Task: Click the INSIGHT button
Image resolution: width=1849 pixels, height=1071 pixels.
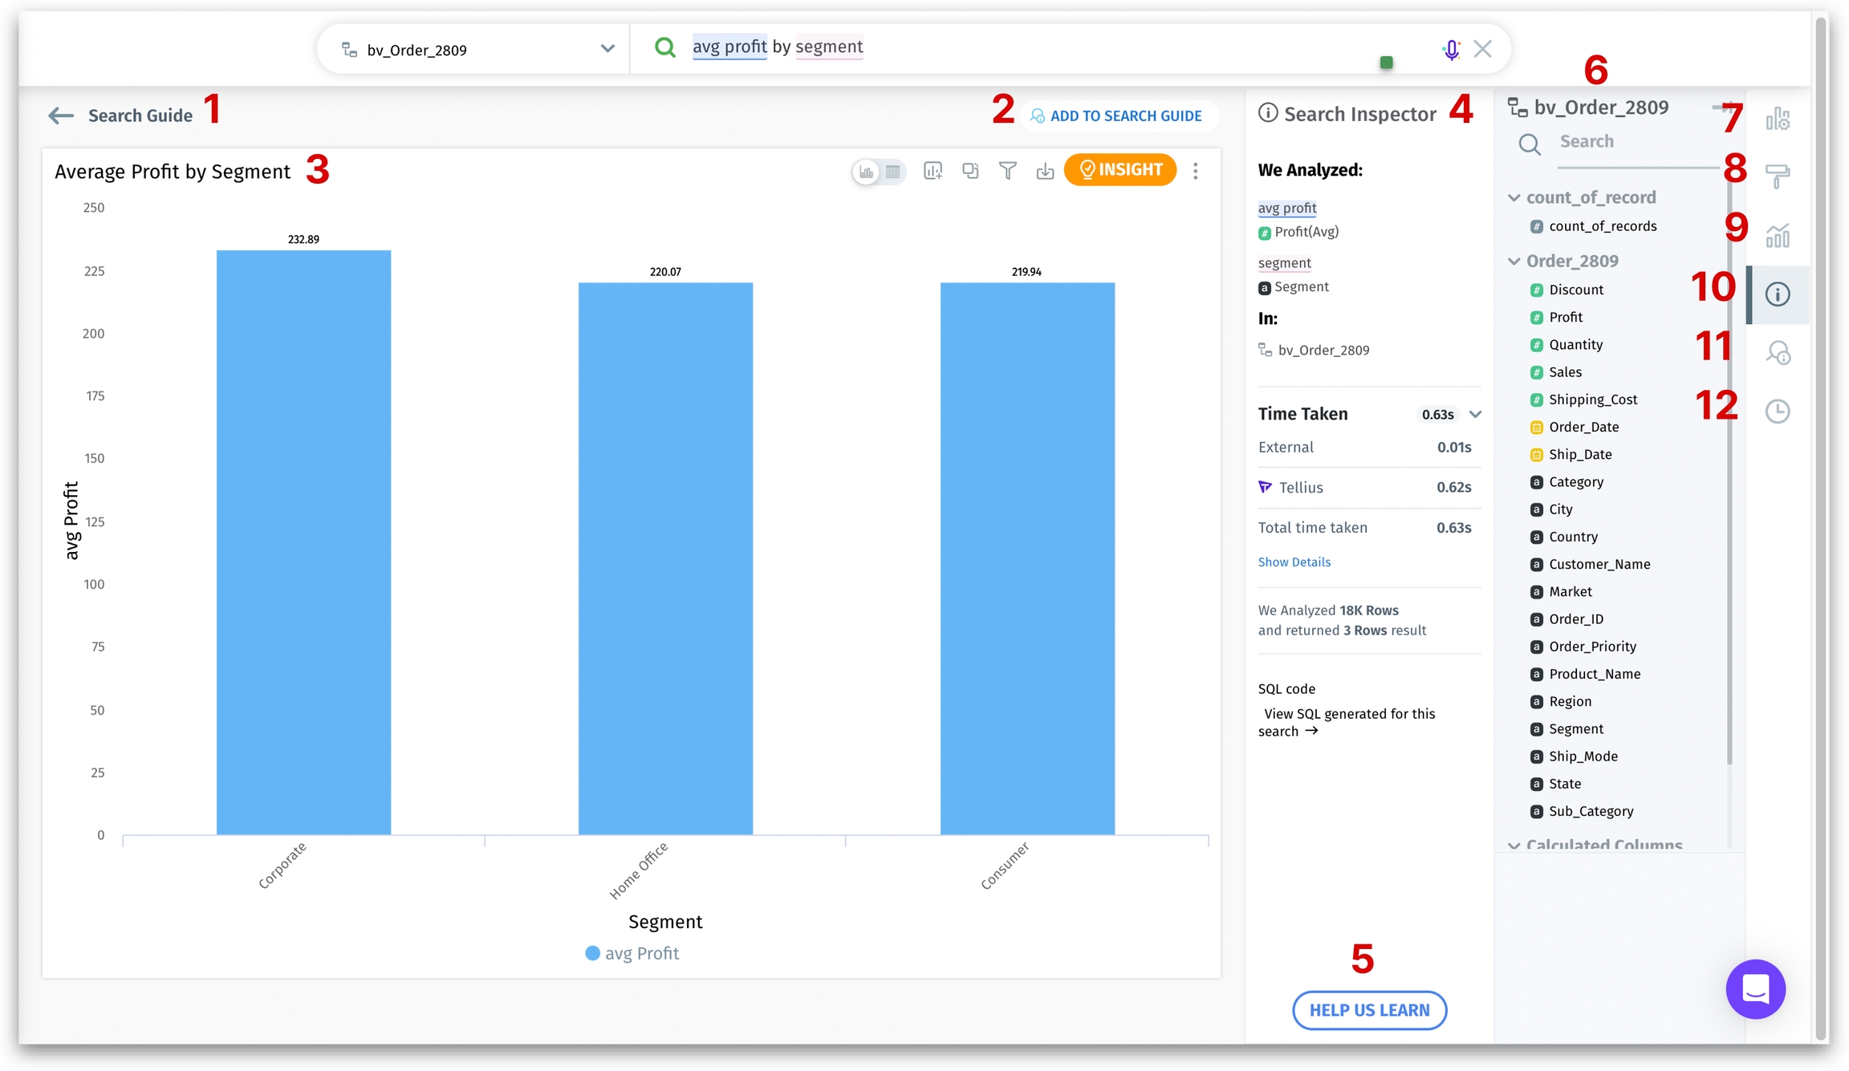Action: tap(1120, 170)
